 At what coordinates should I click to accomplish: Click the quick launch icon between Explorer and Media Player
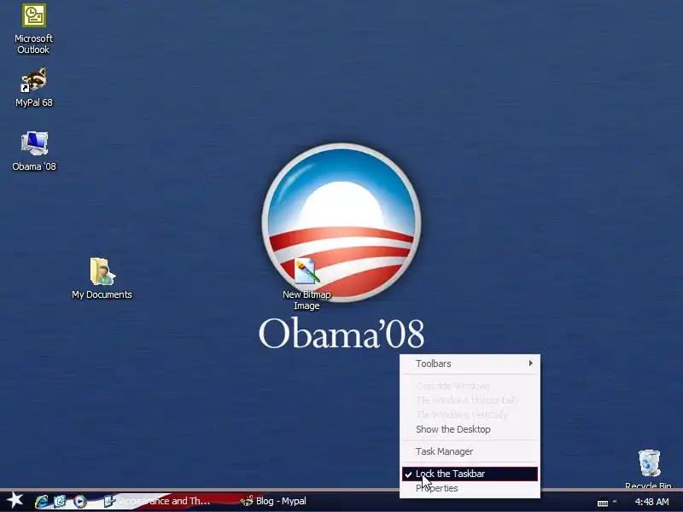tap(60, 501)
